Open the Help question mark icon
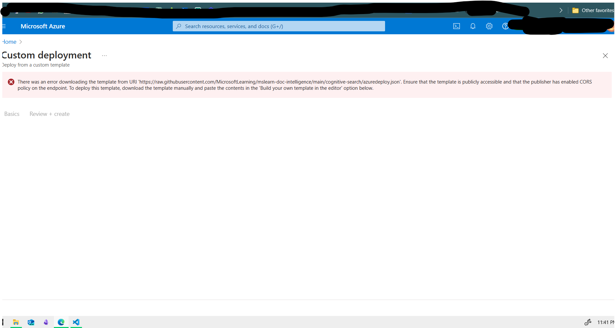This screenshot has width=615, height=328. point(505,26)
